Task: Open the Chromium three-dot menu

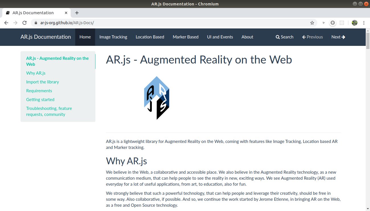Action: point(364,23)
